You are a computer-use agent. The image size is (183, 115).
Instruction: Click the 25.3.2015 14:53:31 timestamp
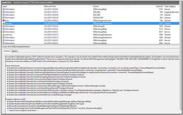click(51, 12)
